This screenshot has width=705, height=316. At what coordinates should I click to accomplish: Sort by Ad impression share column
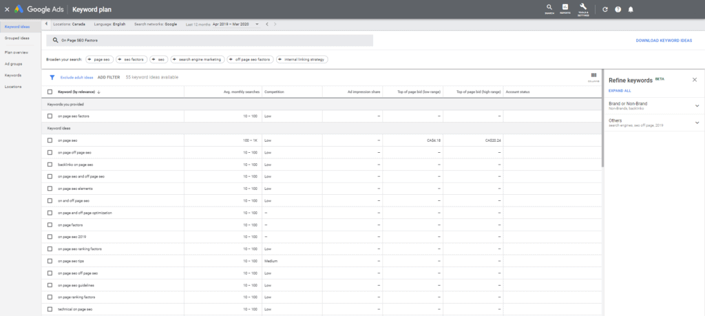[x=364, y=92]
